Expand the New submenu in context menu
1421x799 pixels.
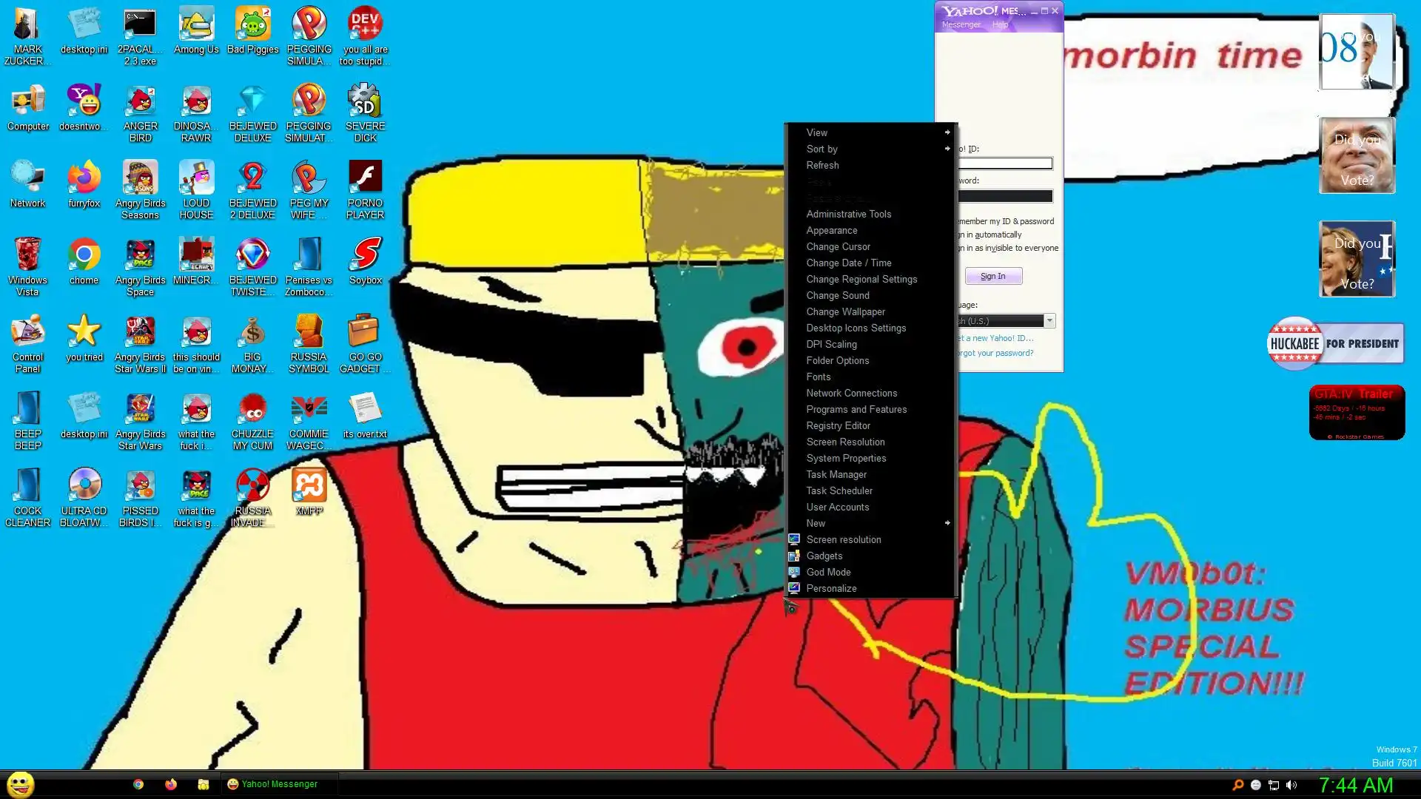(947, 523)
